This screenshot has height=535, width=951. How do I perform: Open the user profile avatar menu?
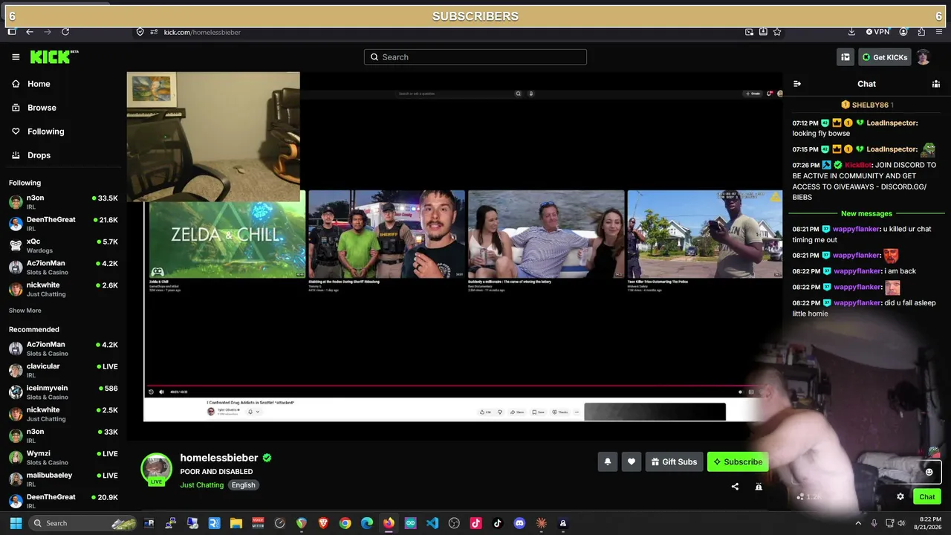point(924,57)
